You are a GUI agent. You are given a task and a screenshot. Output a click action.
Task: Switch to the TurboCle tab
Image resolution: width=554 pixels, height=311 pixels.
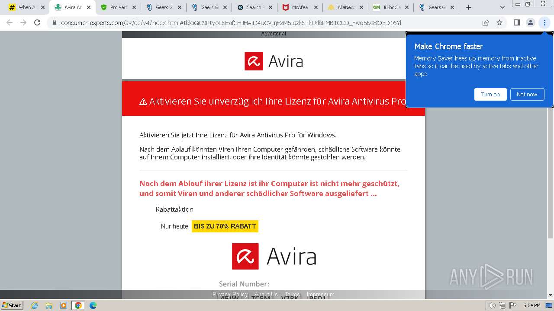click(x=391, y=7)
